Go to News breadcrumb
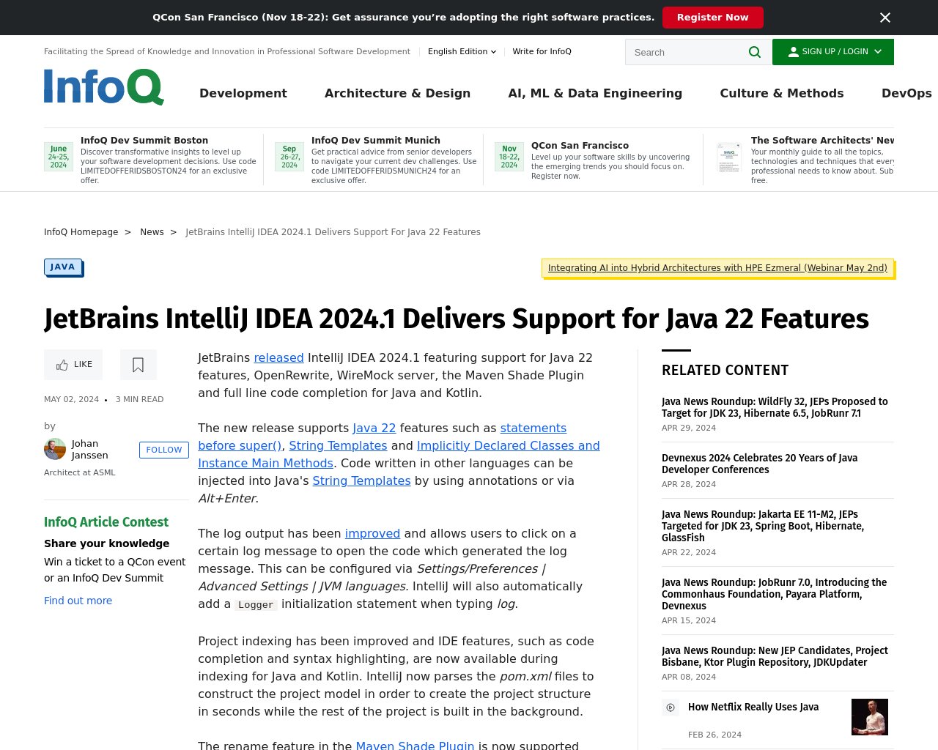The height and width of the screenshot is (750, 938). coord(152,231)
